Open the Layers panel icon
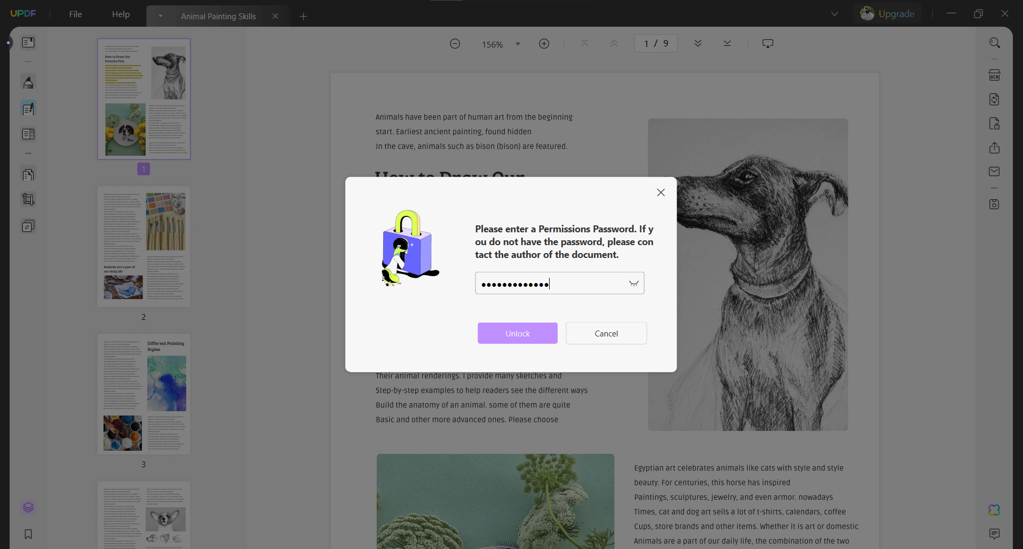1023x549 pixels. tap(28, 507)
